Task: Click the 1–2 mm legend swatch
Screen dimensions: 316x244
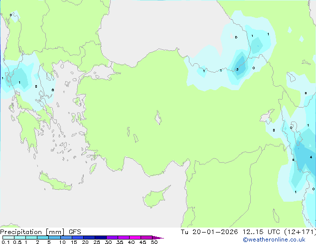Action: tap(31, 238)
